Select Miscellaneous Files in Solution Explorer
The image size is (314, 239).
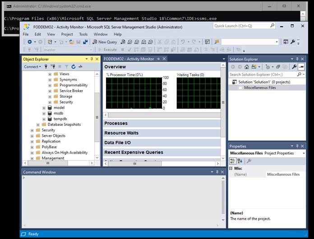[260, 87]
